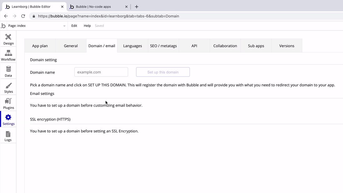Image resolution: width=343 pixels, height=193 pixels.
Task: Expand the Page: index dropdown
Action: pyautogui.click(x=37, y=26)
